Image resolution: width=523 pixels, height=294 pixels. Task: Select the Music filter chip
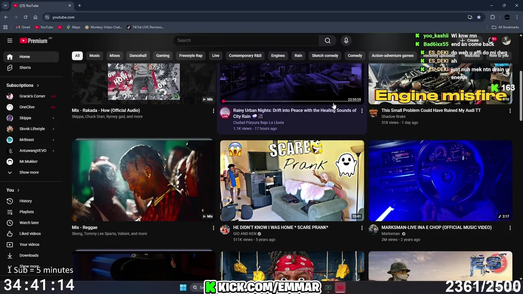(x=94, y=56)
